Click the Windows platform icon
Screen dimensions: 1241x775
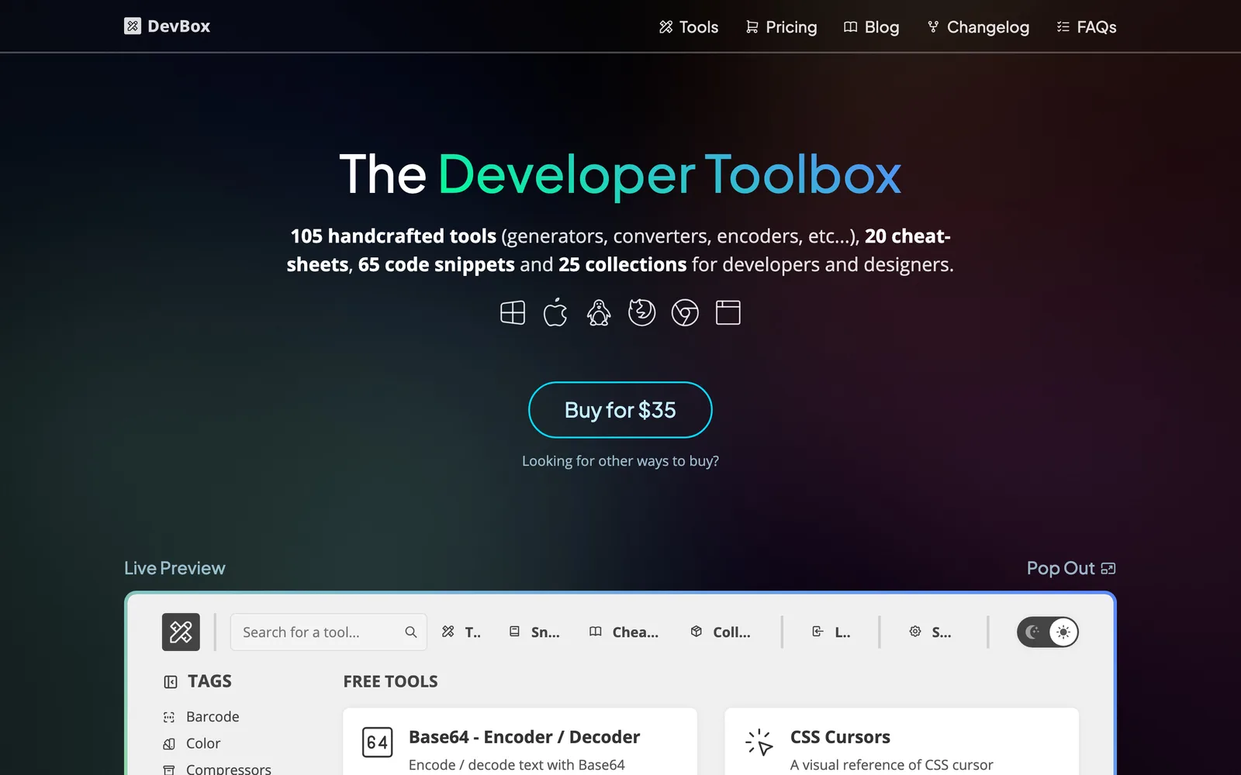pyautogui.click(x=513, y=313)
